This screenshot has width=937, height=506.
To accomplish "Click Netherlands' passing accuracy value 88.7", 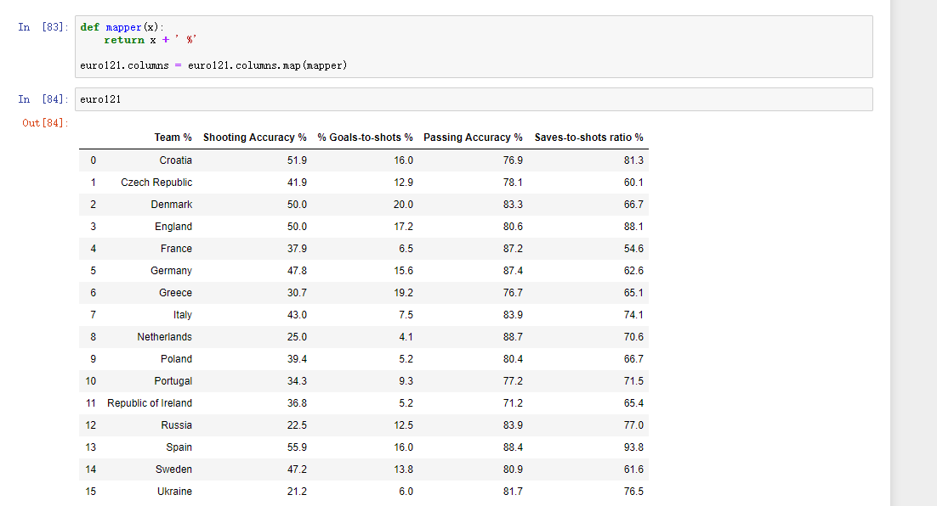I will coord(513,337).
